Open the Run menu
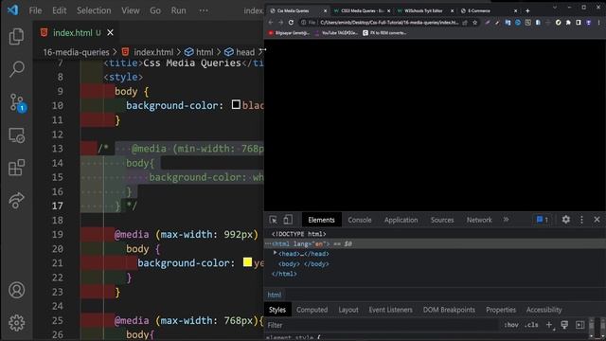The height and width of the screenshot is (341, 606). click(x=178, y=10)
